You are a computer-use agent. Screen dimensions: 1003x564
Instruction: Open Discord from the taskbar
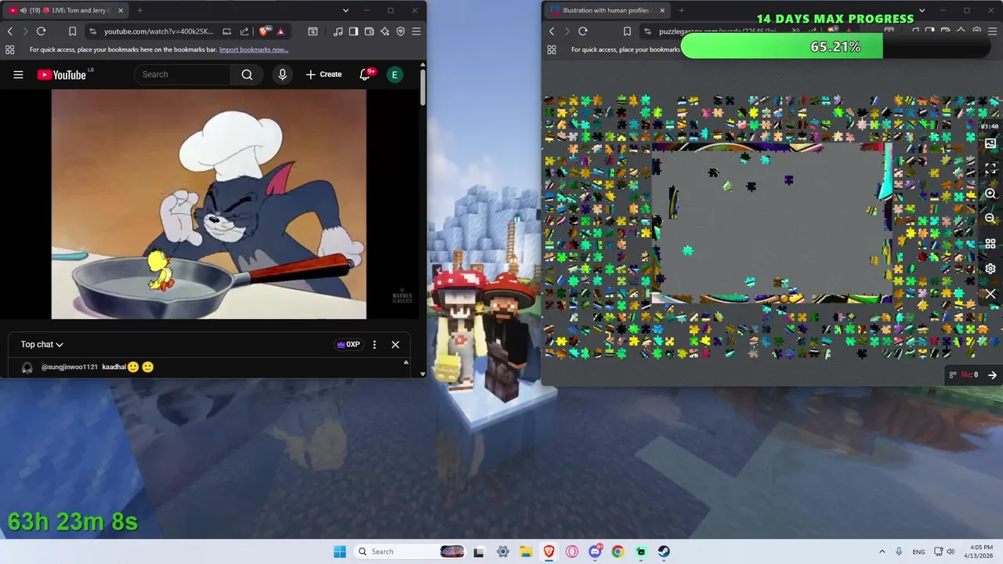595,551
